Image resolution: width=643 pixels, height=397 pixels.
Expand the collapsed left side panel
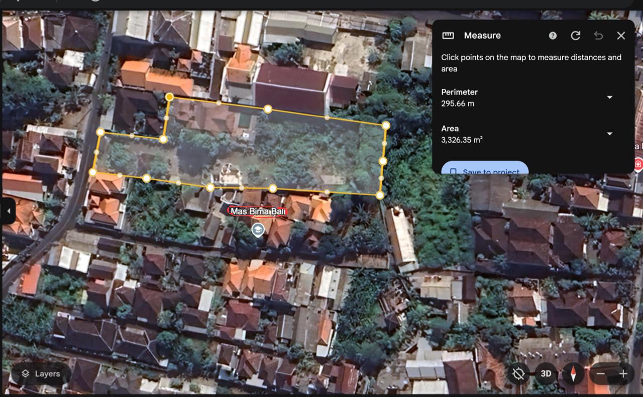point(8,211)
